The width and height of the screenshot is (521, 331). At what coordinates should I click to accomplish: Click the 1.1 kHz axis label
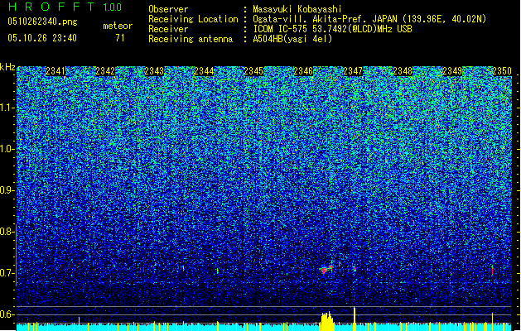pos(7,108)
